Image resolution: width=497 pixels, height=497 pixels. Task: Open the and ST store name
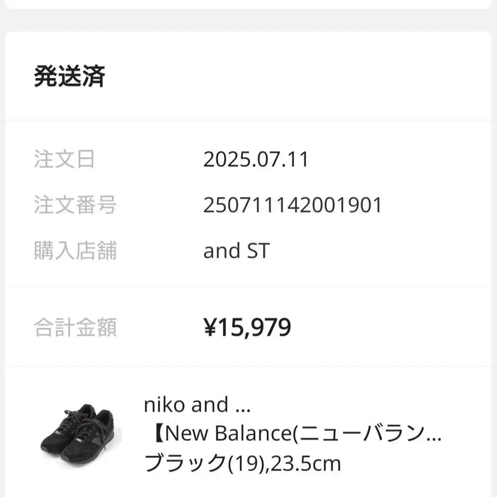click(x=236, y=251)
